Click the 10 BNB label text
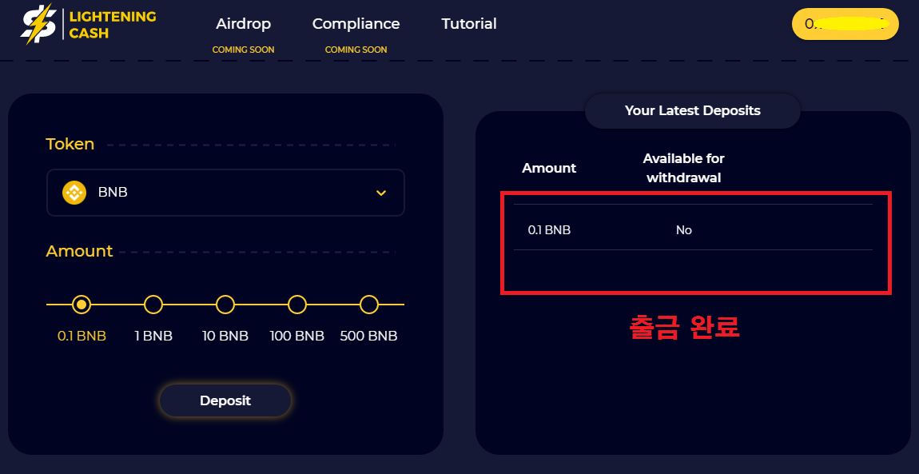The image size is (919, 474). [225, 337]
